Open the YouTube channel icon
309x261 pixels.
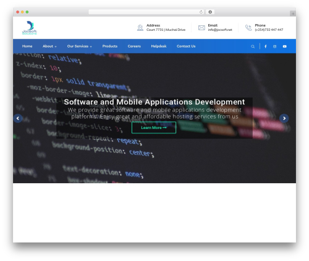[x=284, y=46]
